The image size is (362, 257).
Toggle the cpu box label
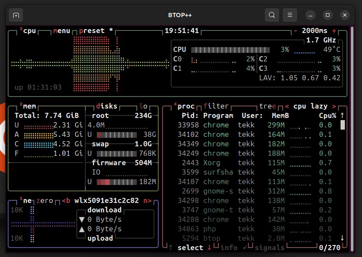pyautogui.click(x=28, y=31)
